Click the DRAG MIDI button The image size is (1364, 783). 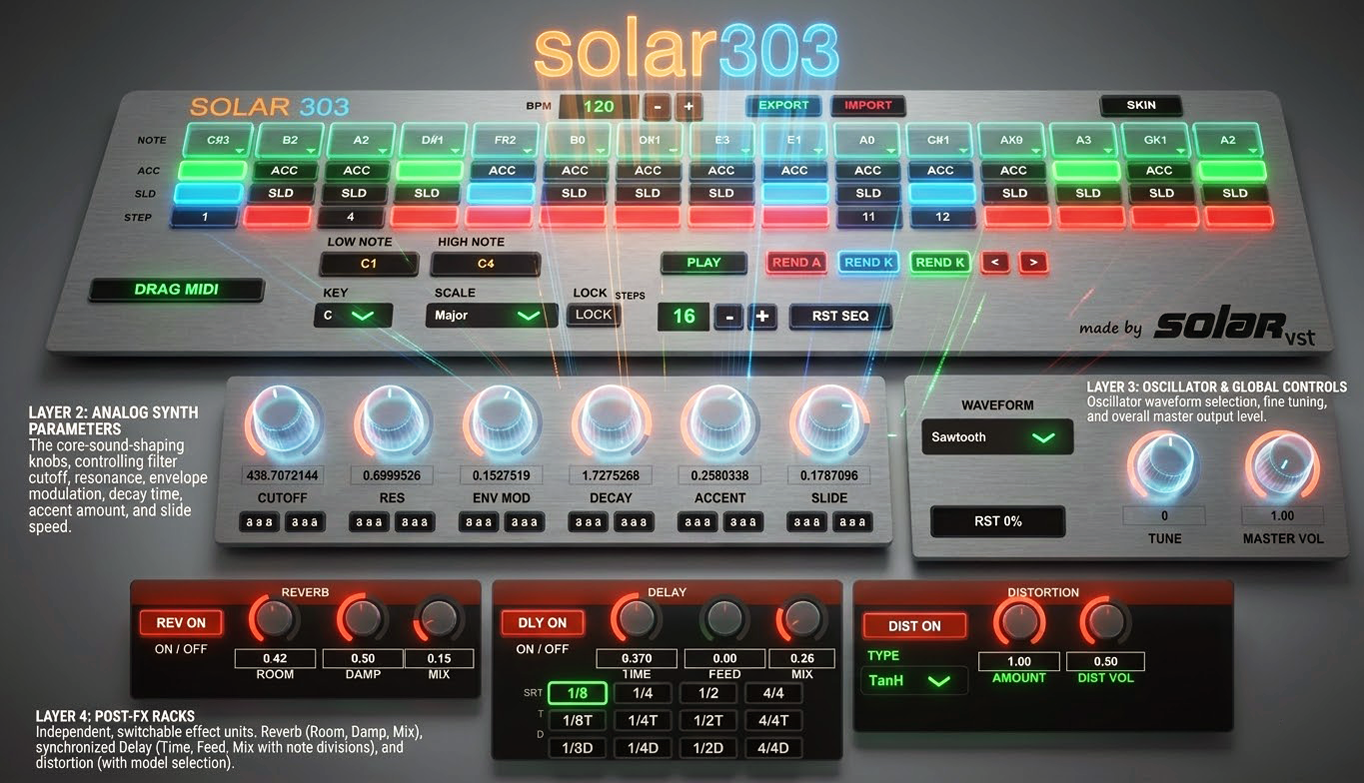pos(177,289)
